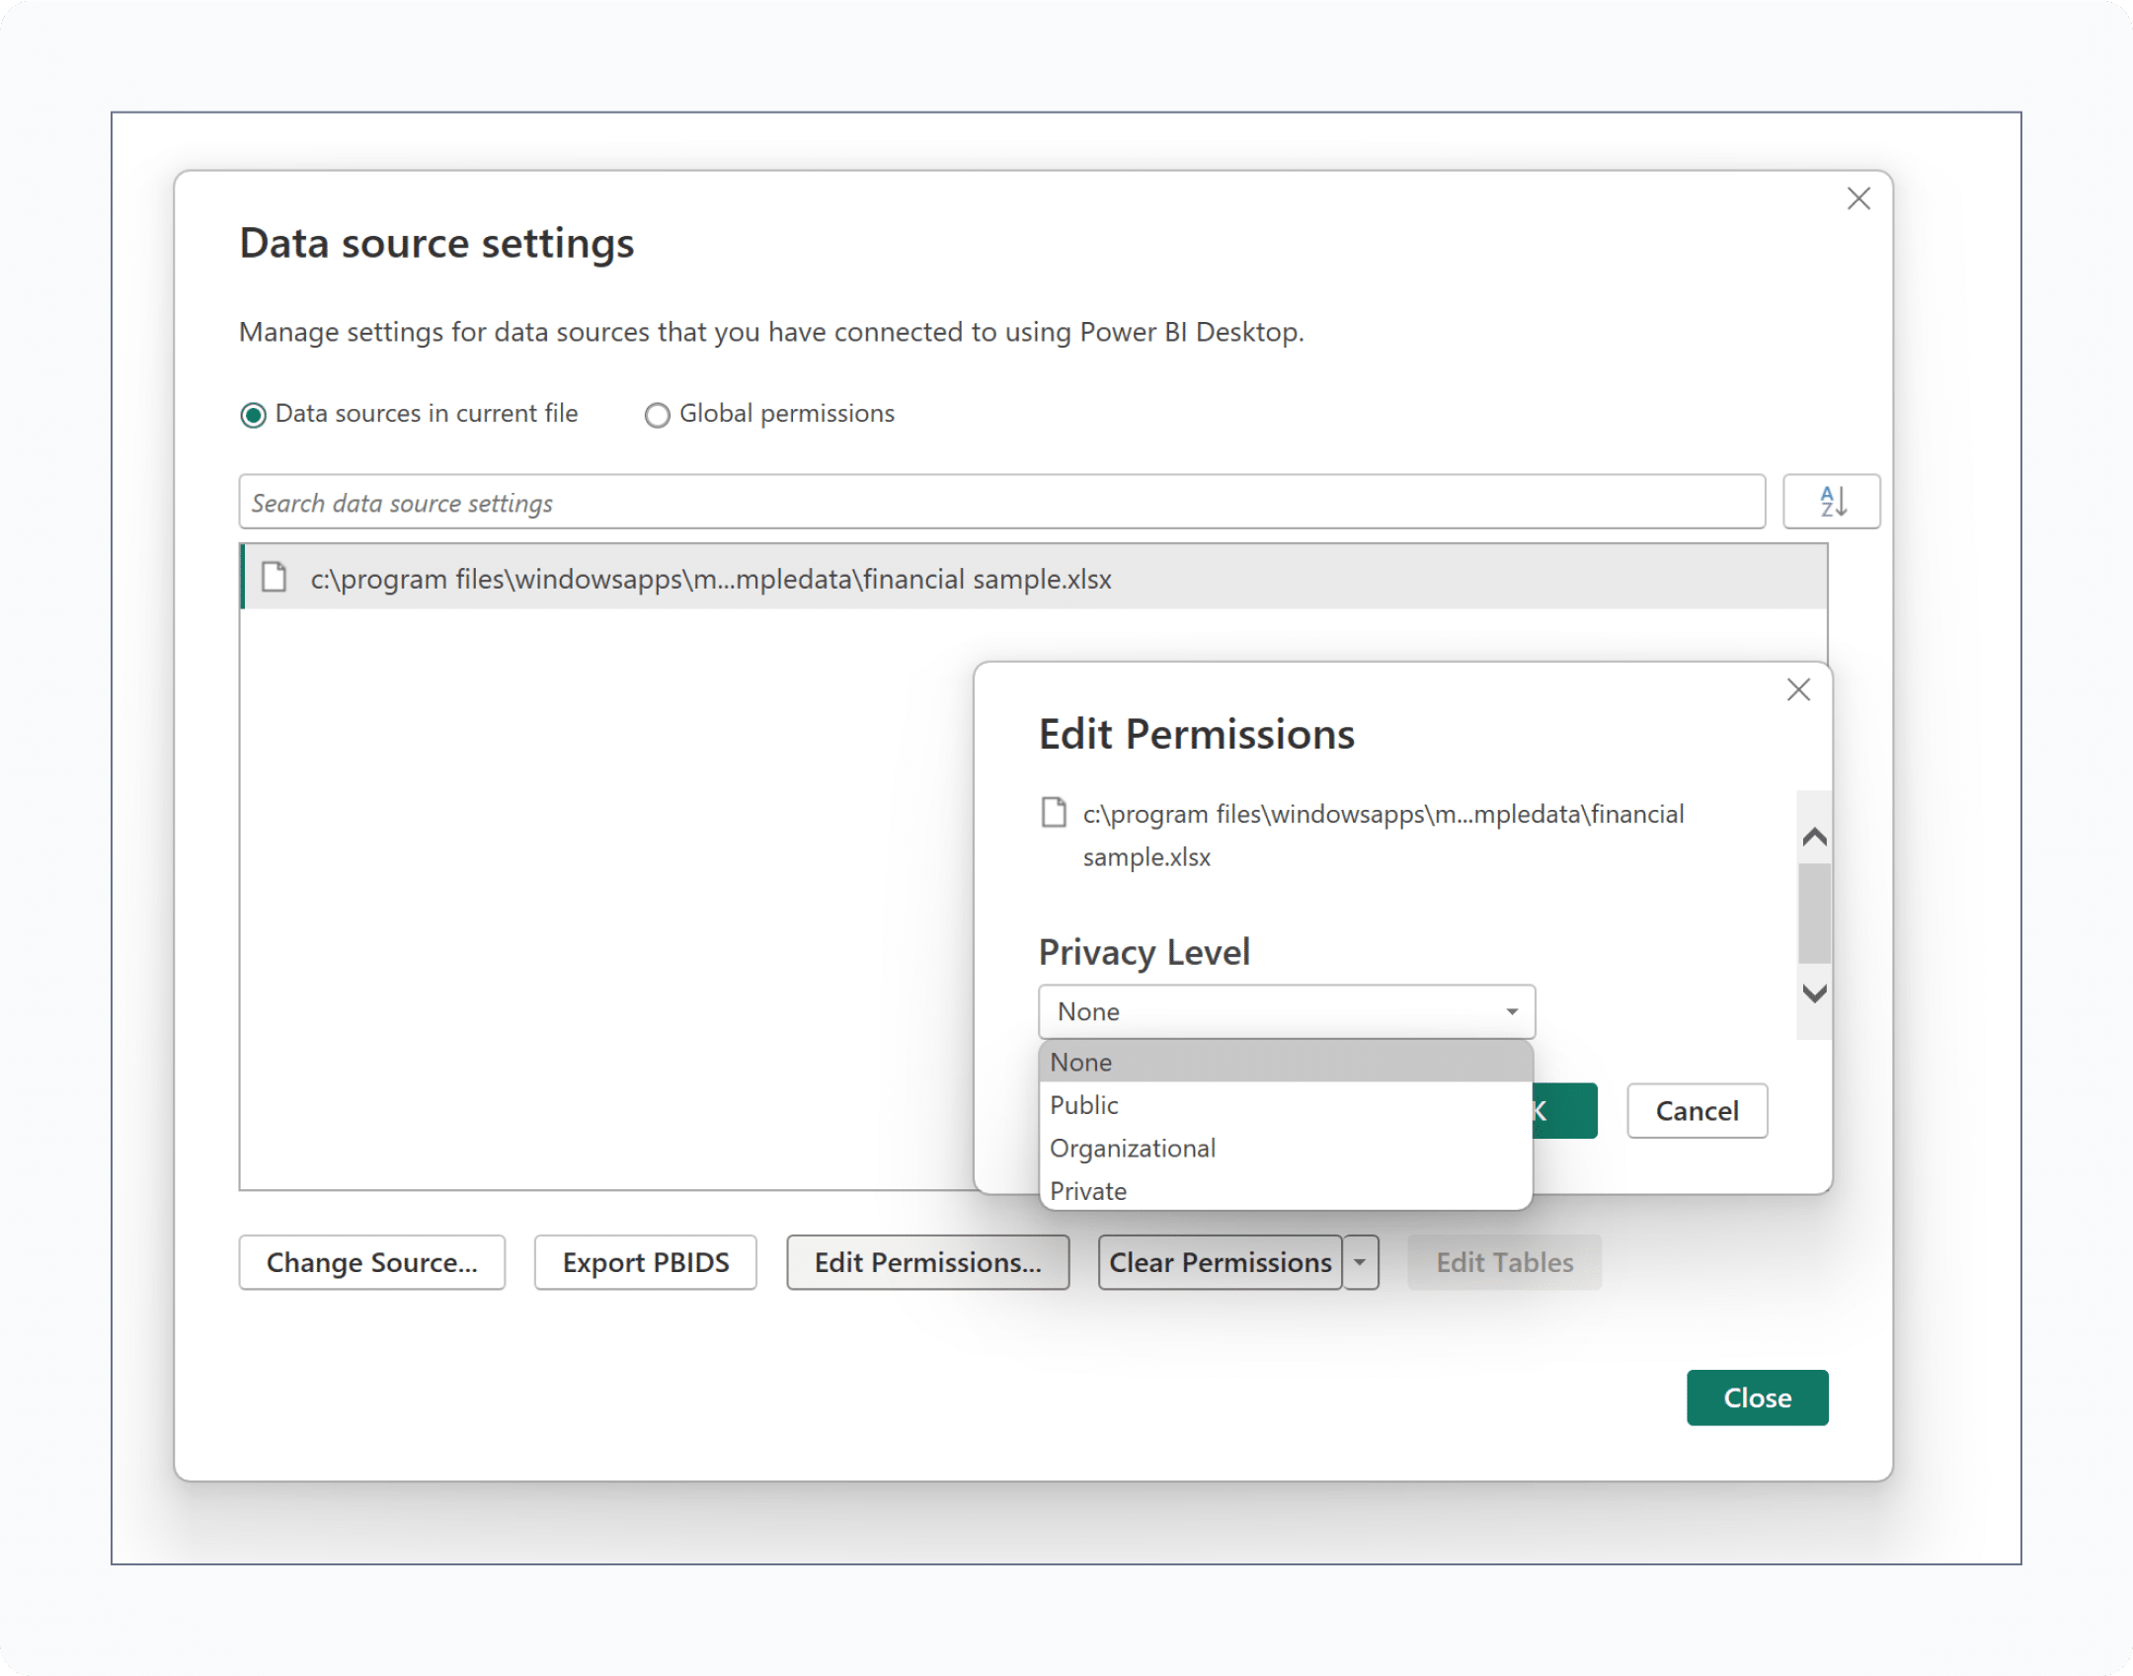Choose Organizational privacy level option

click(x=1133, y=1149)
